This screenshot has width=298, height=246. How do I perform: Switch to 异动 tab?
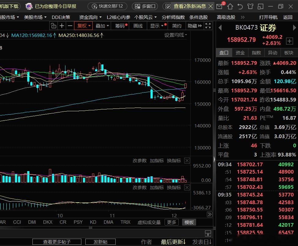pyautogui.click(x=273, y=53)
